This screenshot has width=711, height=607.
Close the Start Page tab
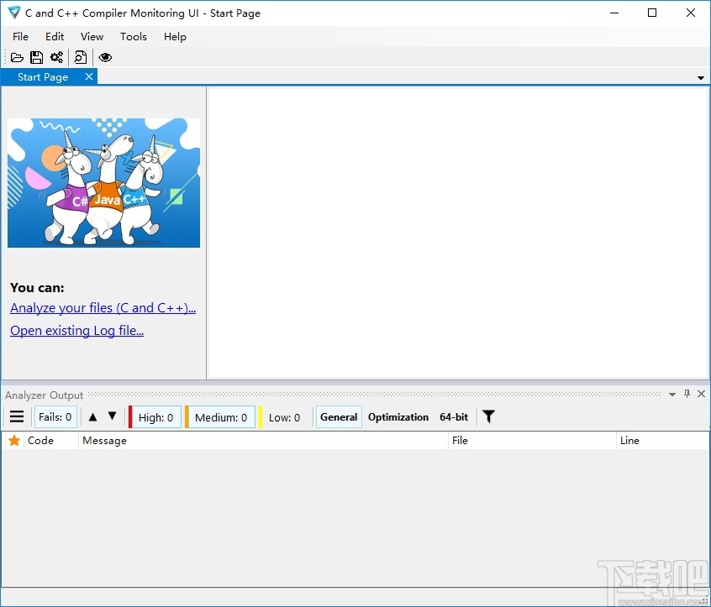[89, 76]
